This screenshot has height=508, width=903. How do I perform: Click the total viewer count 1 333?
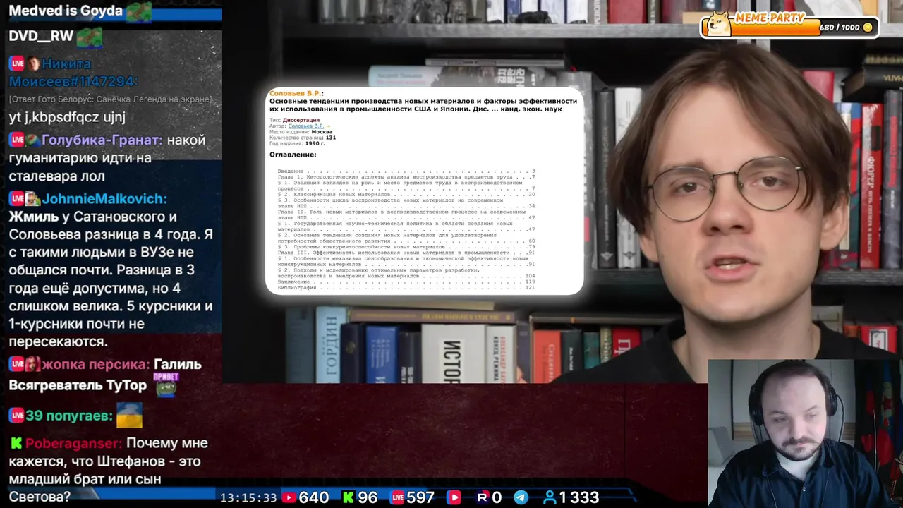click(580, 497)
